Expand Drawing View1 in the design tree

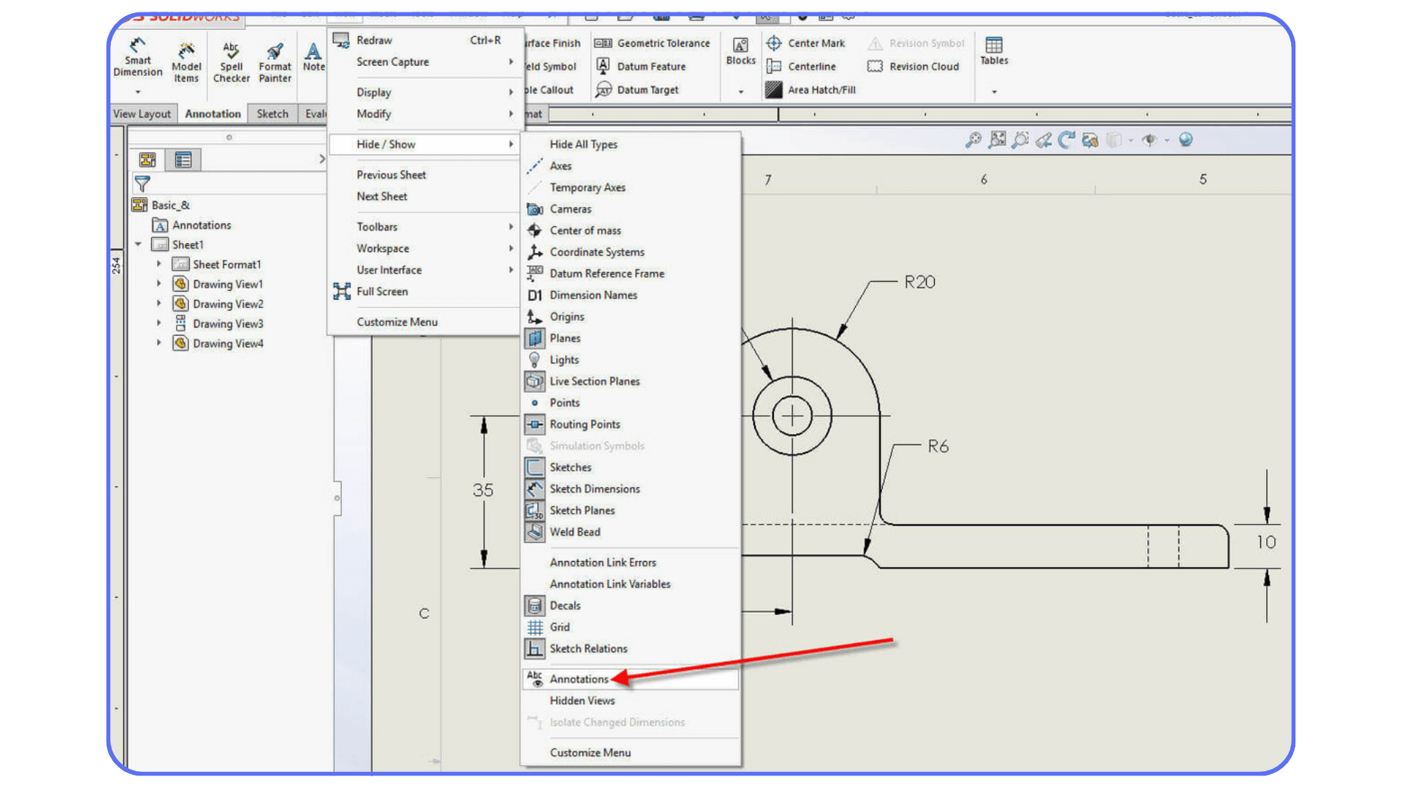click(159, 284)
